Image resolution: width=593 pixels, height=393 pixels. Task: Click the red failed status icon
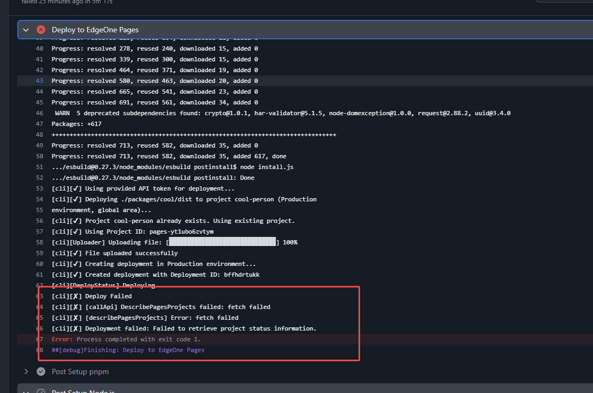coord(41,30)
